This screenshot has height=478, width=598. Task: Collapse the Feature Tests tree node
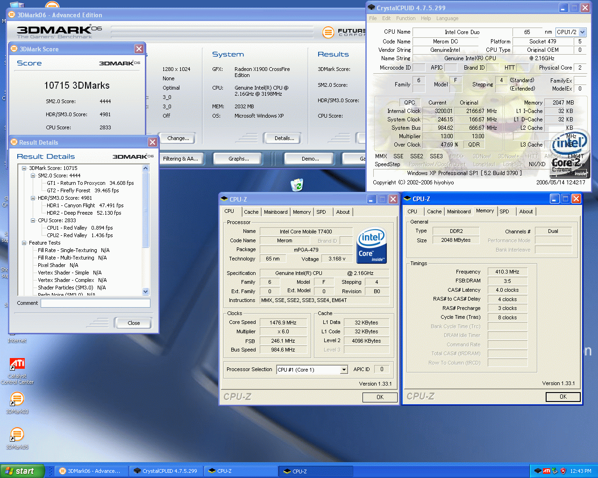(x=24, y=243)
